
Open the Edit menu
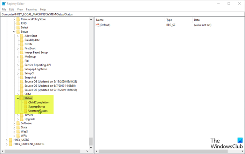click(x=12, y=9)
